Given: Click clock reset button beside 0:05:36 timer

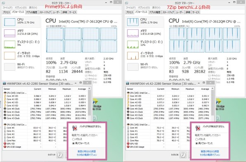Looking at the screenshot, I should (183, 155).
